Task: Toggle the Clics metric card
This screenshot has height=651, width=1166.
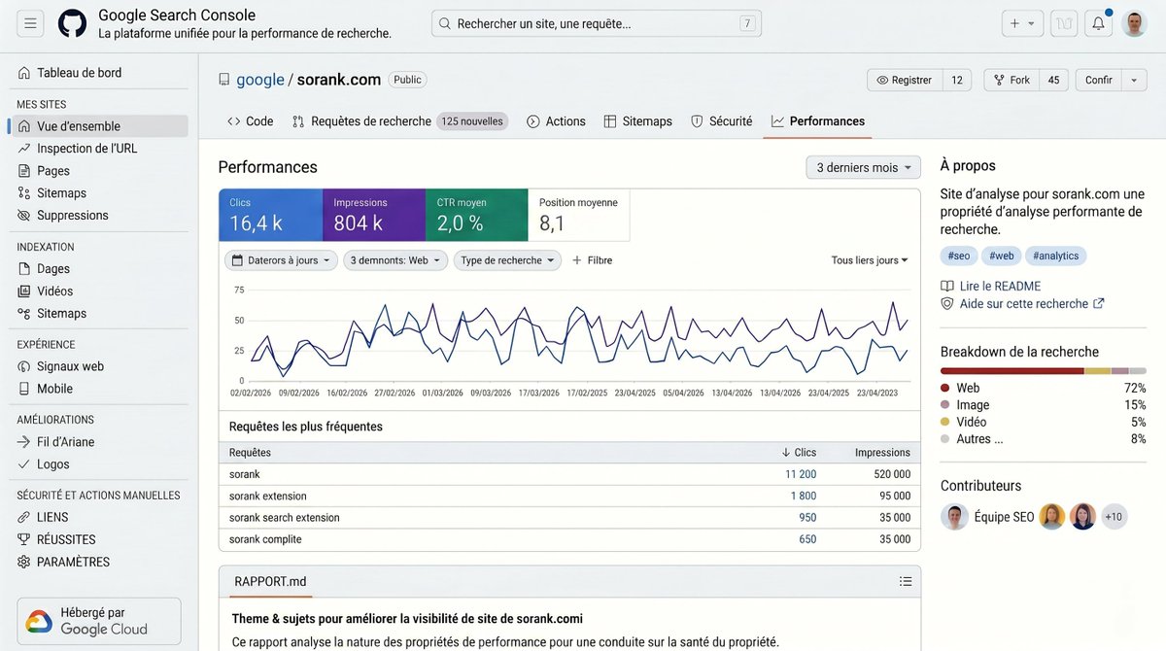Action: [270, 215]
